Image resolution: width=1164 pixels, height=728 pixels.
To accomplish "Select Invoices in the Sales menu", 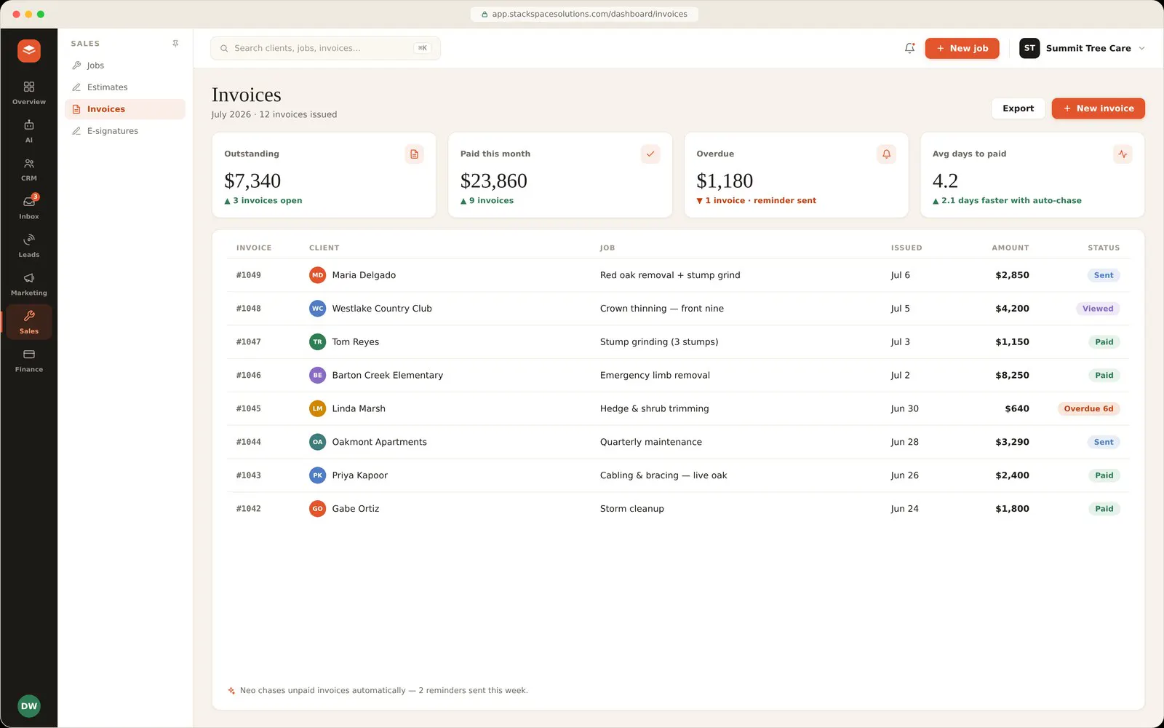I will (125, 109).
